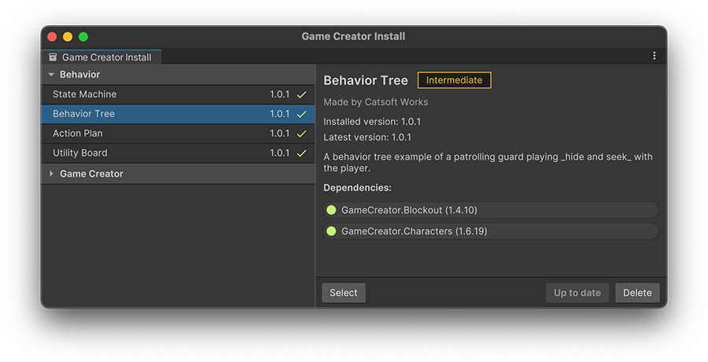The width and height of the screenshot is (708, 362).
Task: Click the Utility Board installed checkmark
Action: 301,153
